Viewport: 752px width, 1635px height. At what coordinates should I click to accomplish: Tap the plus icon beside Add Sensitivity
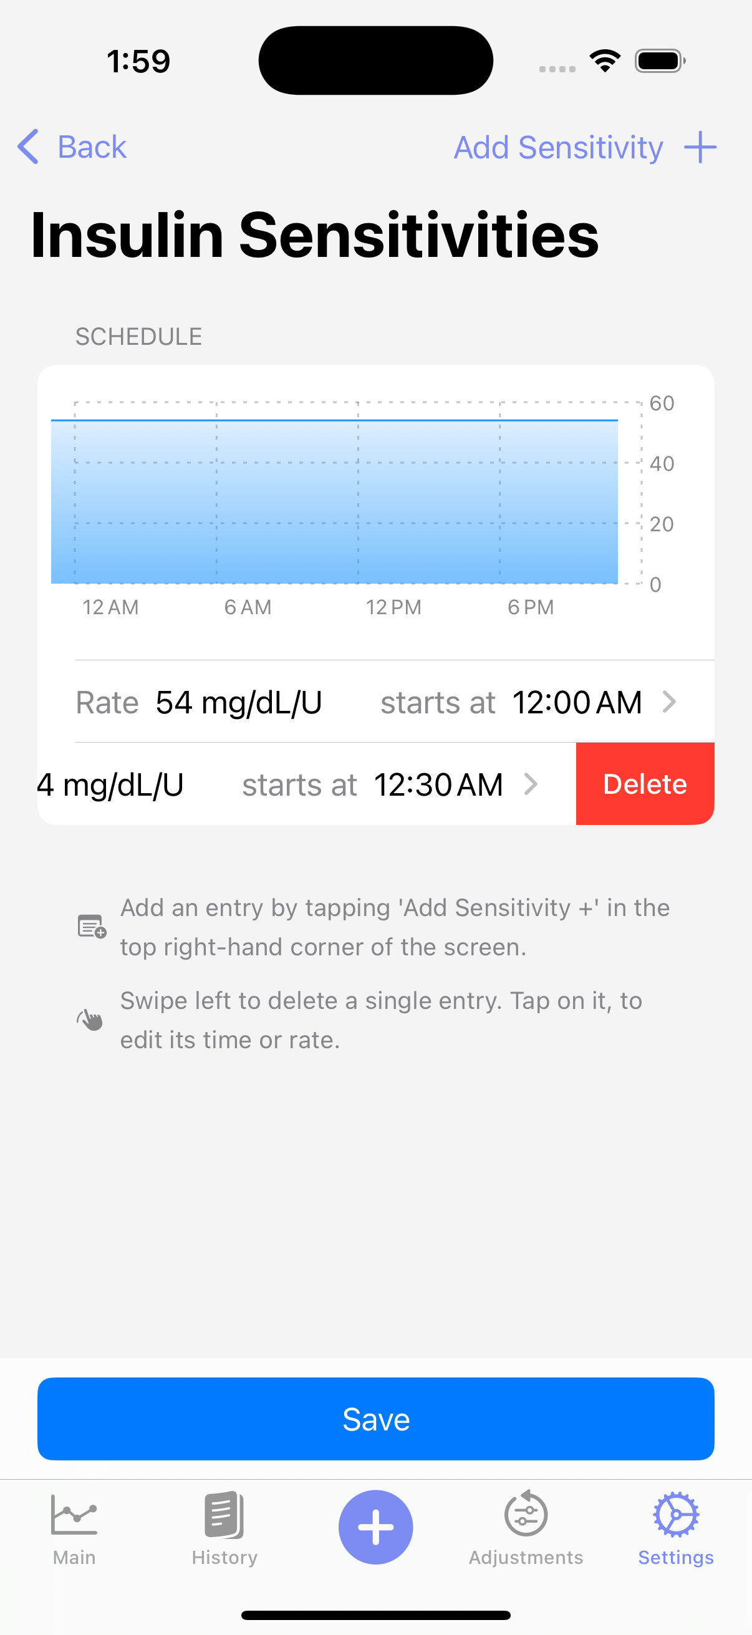tap(700, 147)
